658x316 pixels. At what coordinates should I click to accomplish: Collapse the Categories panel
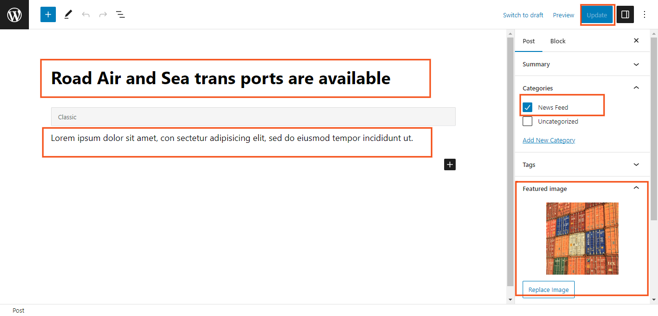tap(636, 88)
